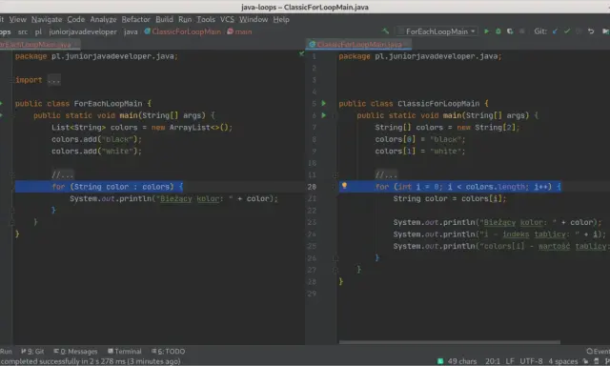Click ClassicForLoopMain class icon in breadcrumb

click(x=148, y=31)
